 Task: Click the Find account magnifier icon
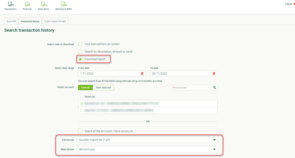pos(214,88)
